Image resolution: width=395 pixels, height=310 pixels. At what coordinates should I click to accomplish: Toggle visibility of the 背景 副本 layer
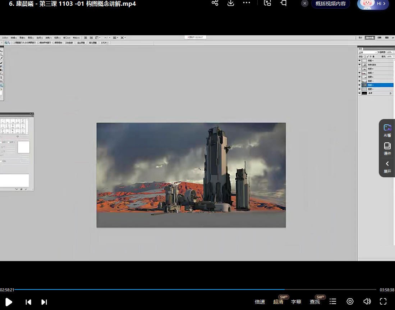tap(359, 65)
